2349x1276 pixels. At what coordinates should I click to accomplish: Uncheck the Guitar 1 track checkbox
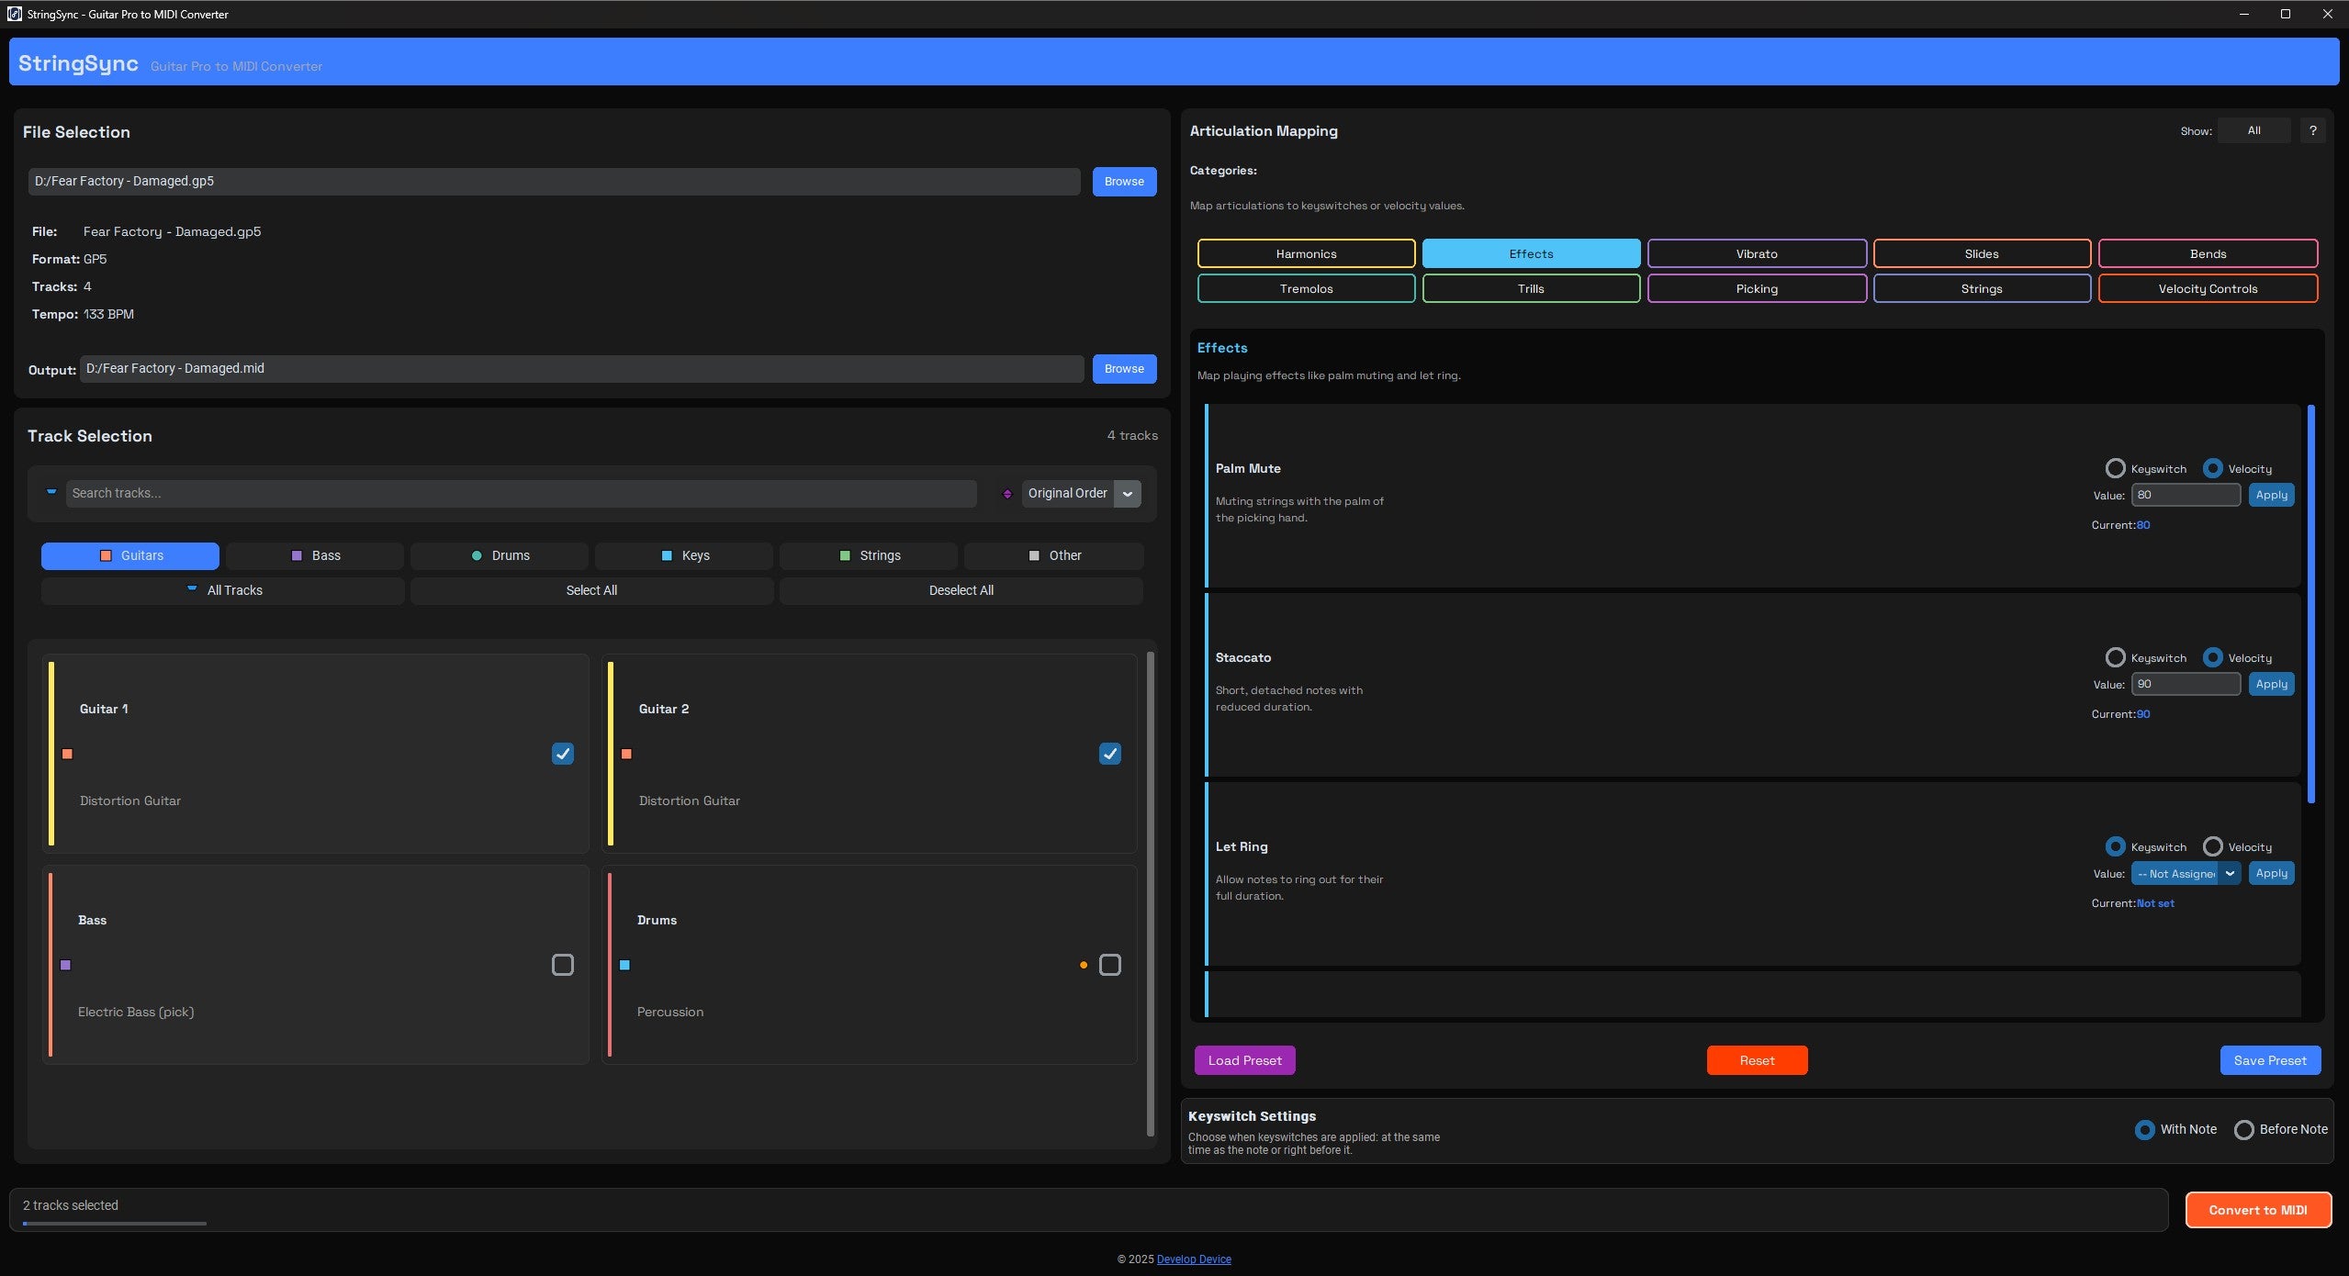pyautogui.click(x=563, y=754)
